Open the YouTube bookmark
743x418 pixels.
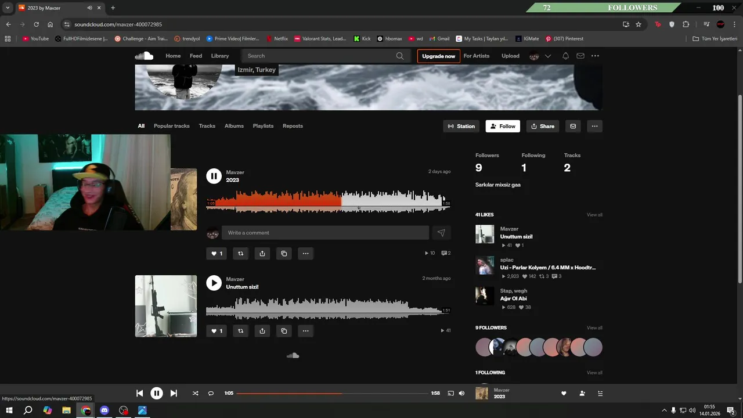pyautogui.click(x=35, y=39)
